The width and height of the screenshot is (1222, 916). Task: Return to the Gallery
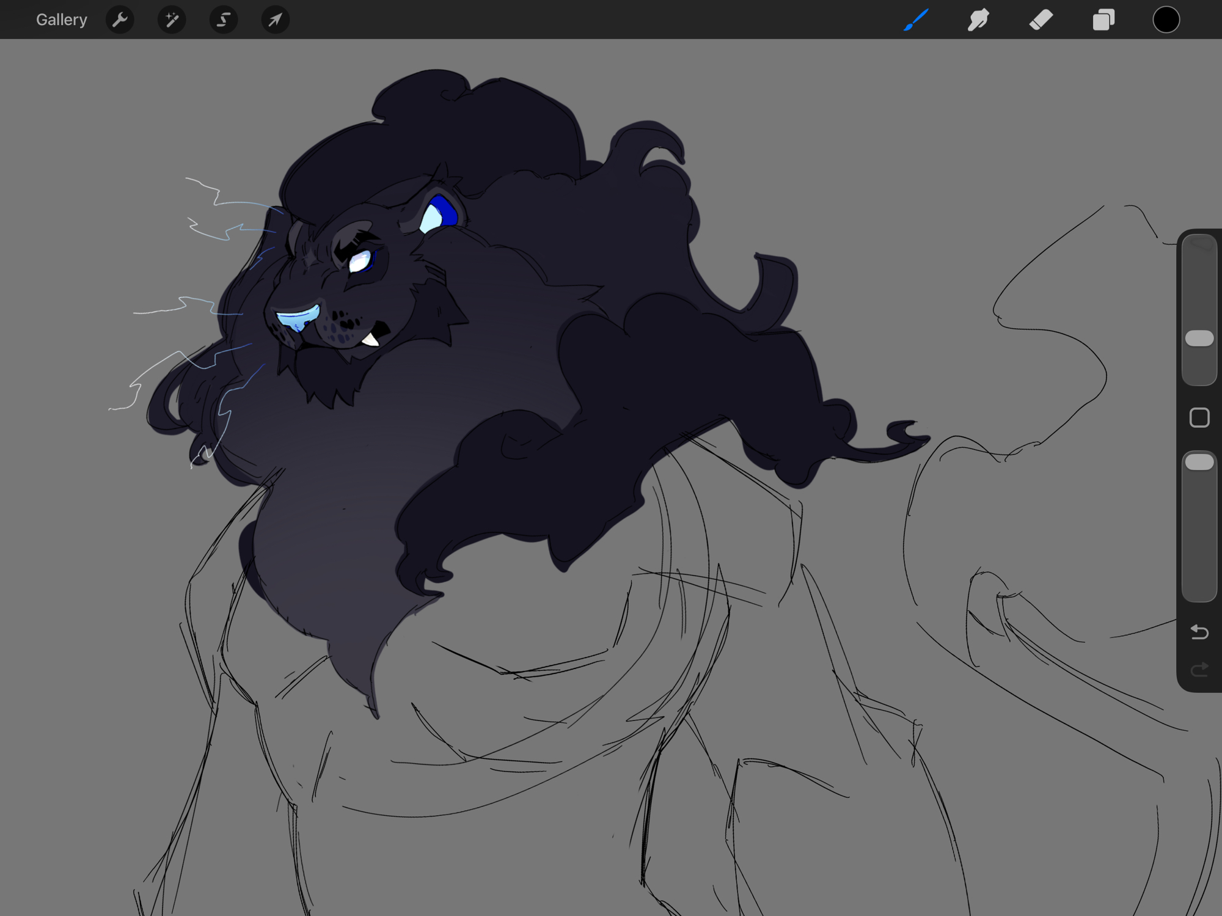click(61, 20)
